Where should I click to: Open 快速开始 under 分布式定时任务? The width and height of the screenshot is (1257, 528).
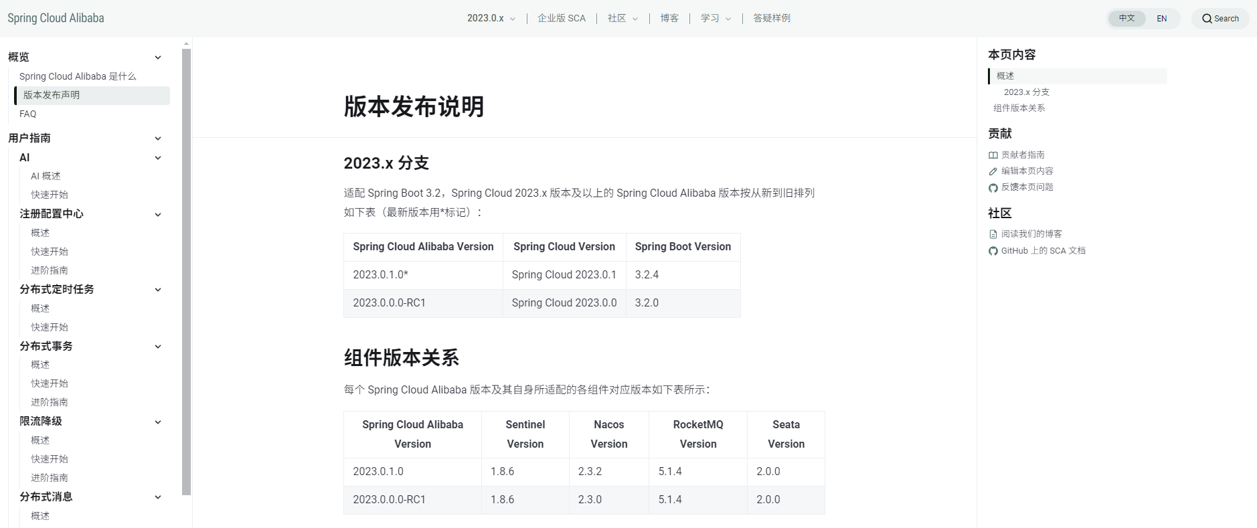point(50,327)
